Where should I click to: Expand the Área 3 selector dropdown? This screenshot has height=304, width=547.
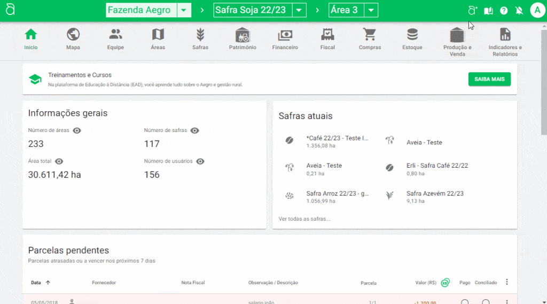click(371, 10)
